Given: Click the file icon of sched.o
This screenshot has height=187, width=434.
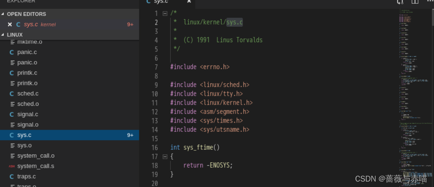Looking at the screenshot, I should click(x=12, y=104).
